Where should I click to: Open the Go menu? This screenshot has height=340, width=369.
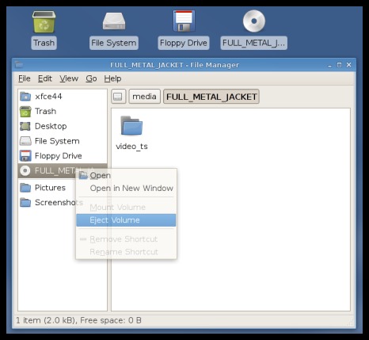click(91, 78)
